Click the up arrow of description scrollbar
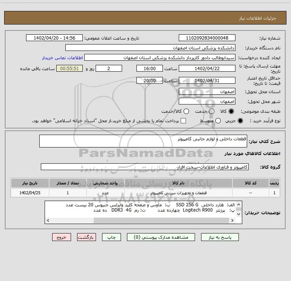This screenshot has height=281, width=291. pos(239,204)
